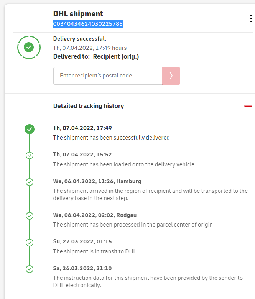The height and width of the screenshot is (299, 255).
Task: Click the 26.03.2022 instruction data timeline checkmark
Action: click(x=30, y=269)
